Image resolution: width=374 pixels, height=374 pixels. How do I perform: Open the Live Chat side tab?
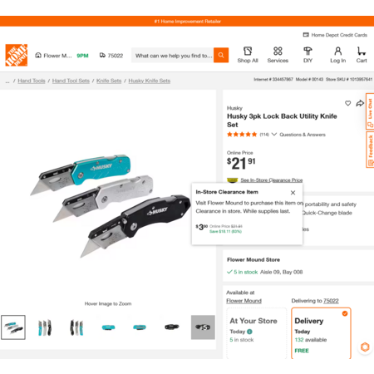370,111
